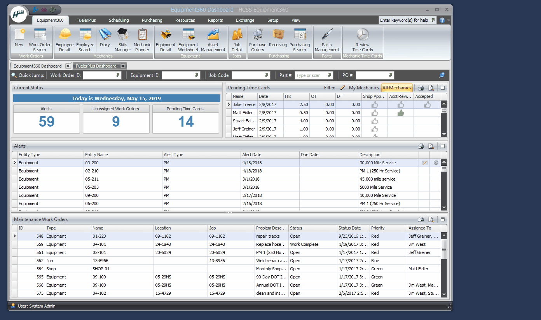Open the Equipment ID lookup arrow
Screen dimensions: 541x320
click(x=197, y=75)
